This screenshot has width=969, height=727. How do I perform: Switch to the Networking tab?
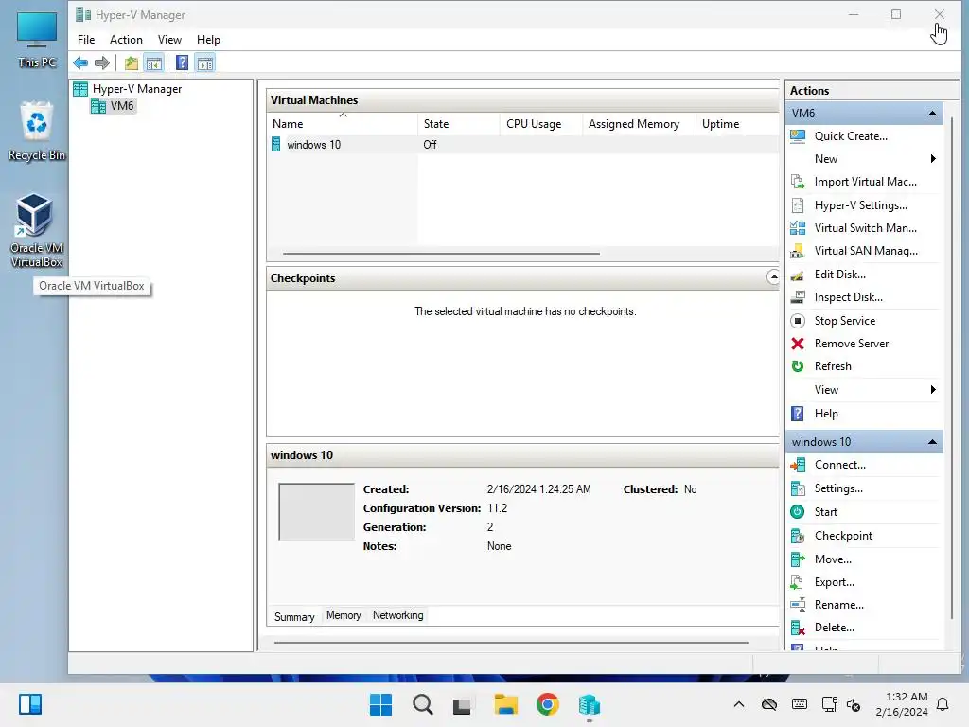398,615
